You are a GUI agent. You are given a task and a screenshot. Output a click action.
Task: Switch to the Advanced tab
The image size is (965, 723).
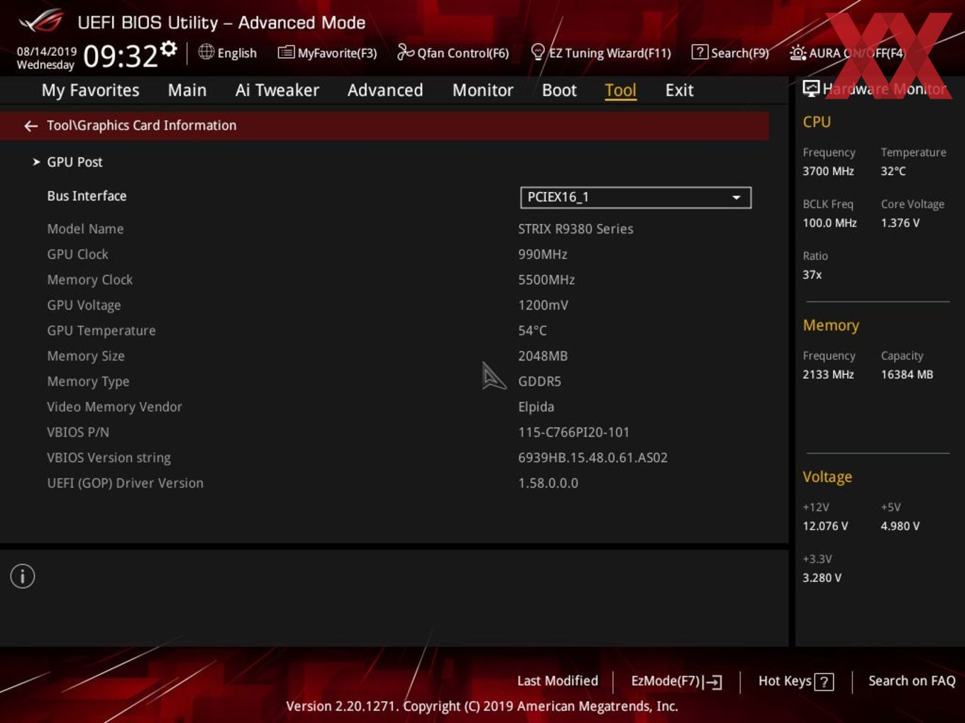(385, 91)
